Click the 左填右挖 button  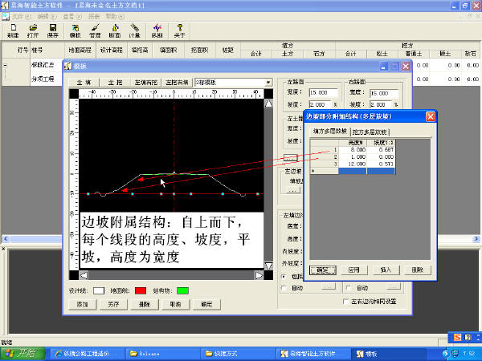tap(146, 83)
